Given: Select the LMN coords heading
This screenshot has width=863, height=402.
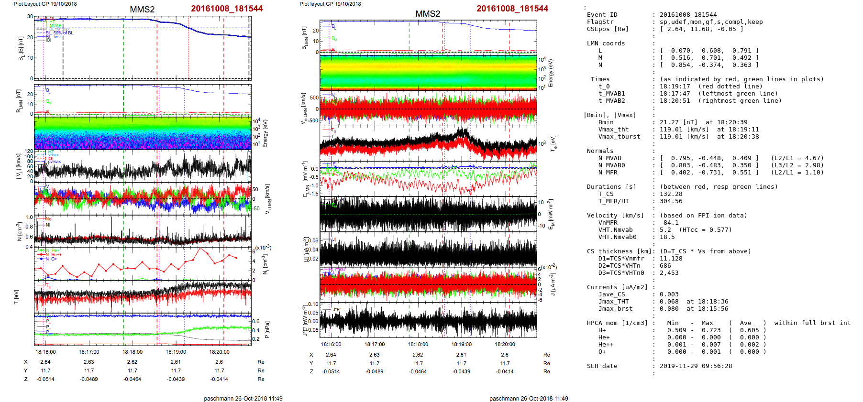Looking at the screenshot, I should click(606, 43).
